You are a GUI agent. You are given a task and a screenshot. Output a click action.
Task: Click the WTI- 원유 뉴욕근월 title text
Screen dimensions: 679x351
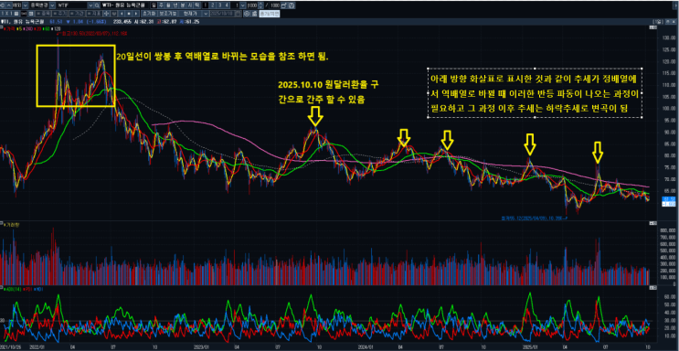click(x=123, y=5)
